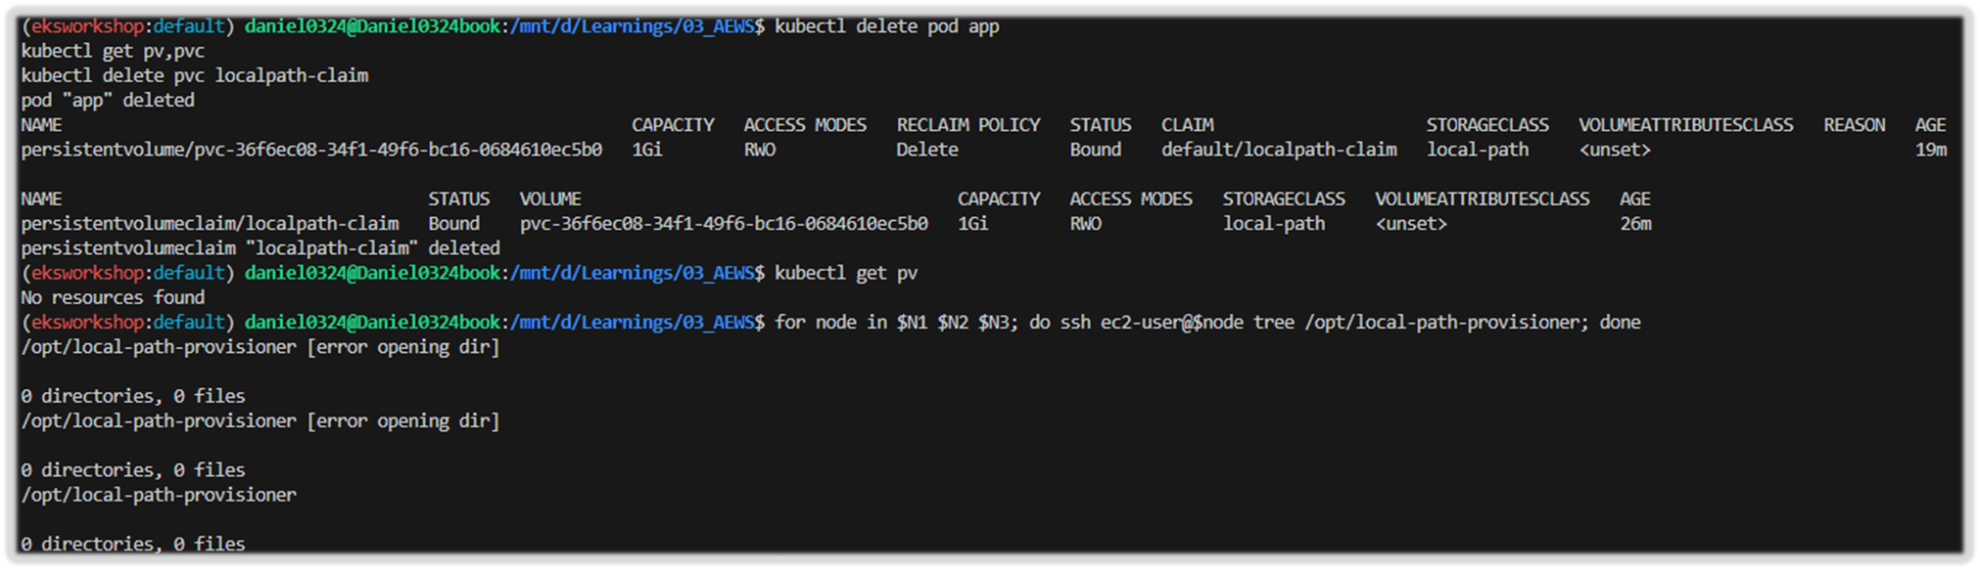This screenshot has height=570, width=1980.
Task: Click the 'kubectl delete pvc localpath-claim' line
Action: click(195, 75)
